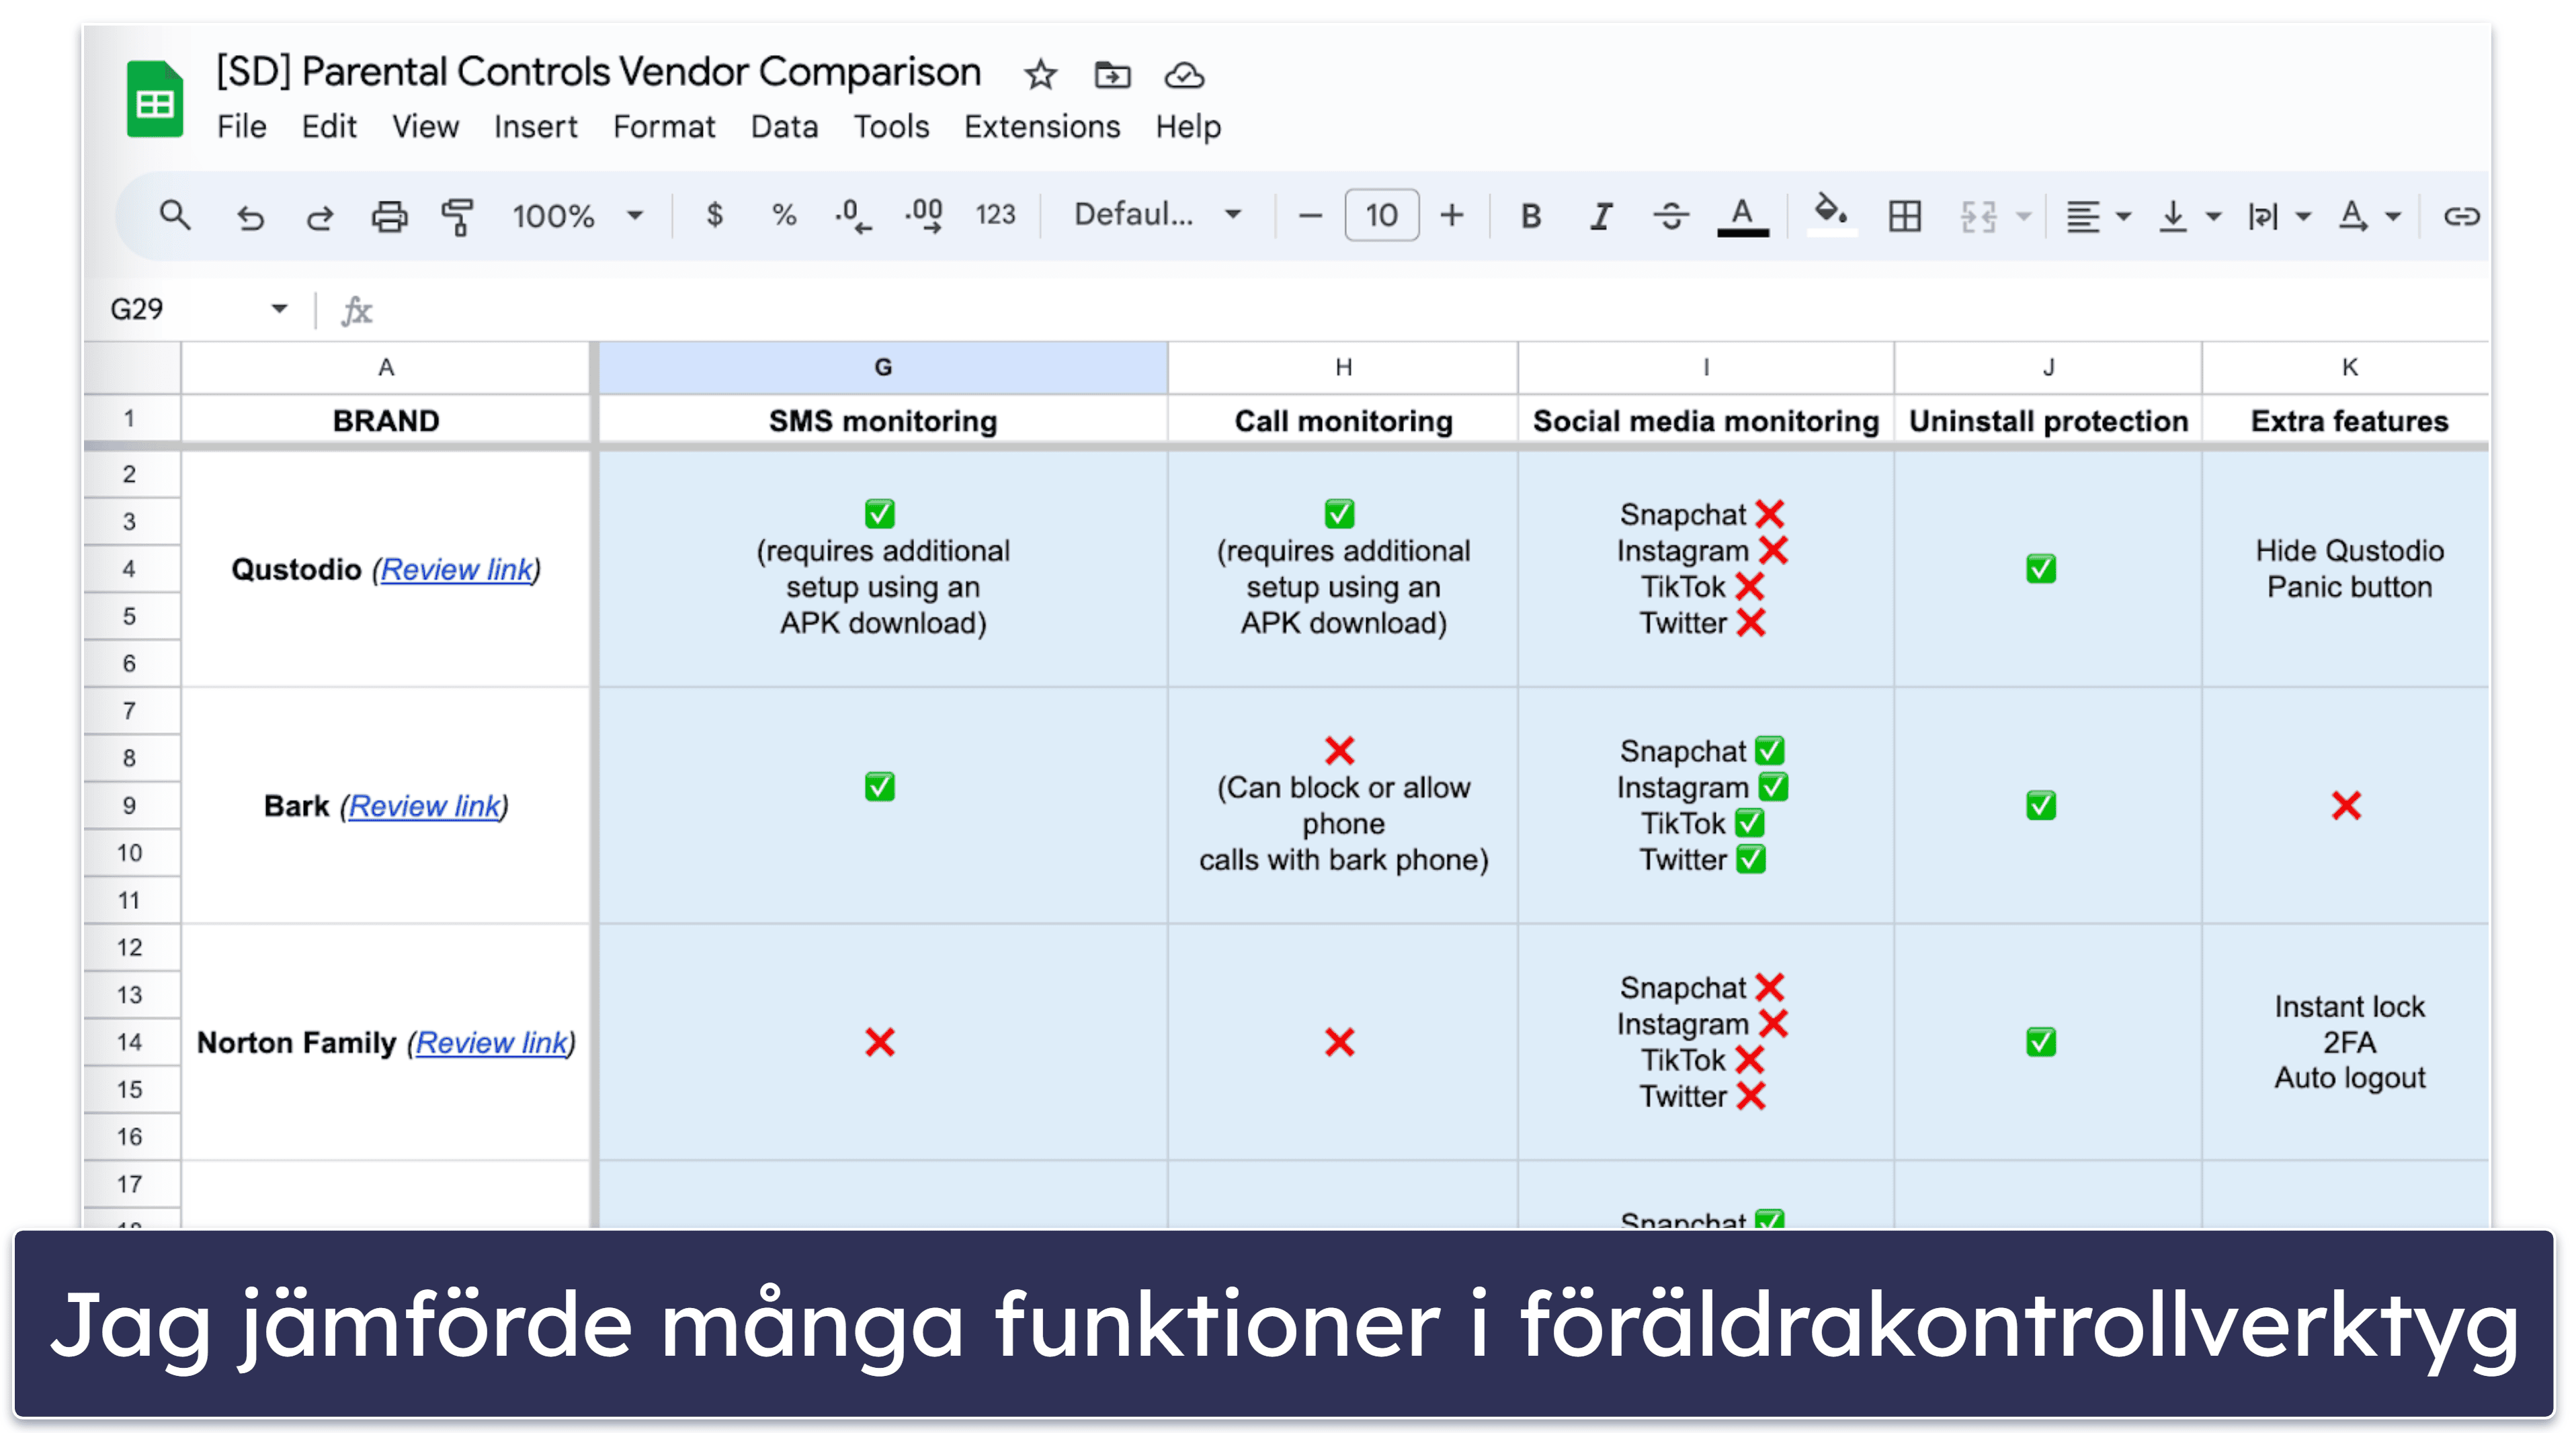Open the Default font dropdown
Image resolution: width=2576 pixels, height=1433 pixels.
click(x=1157, y=214)
